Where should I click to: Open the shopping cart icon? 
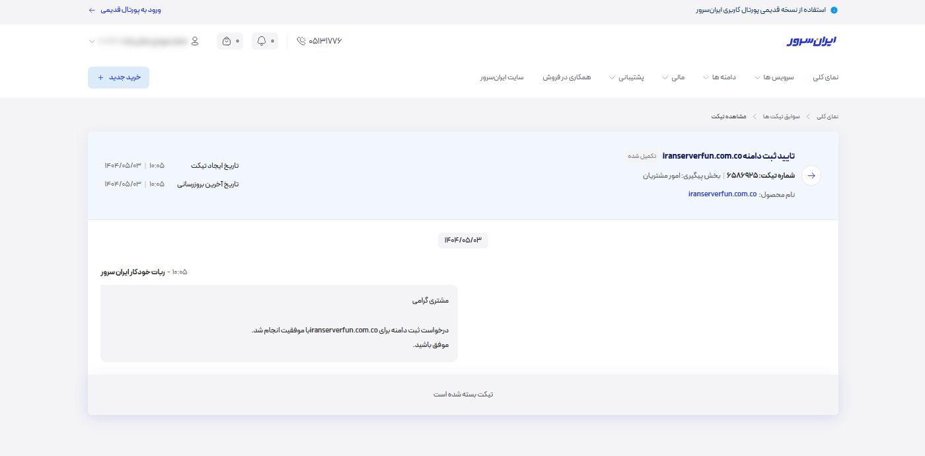pyautogui.click(x=227, y=41)
